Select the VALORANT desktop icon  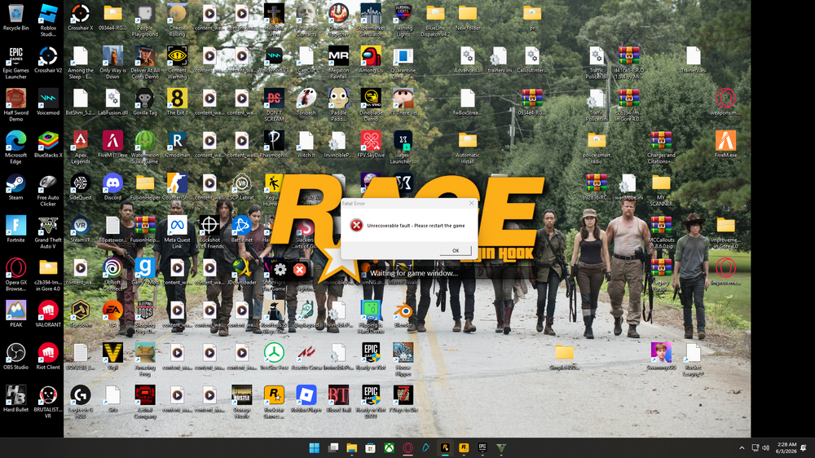click(48, 314)
